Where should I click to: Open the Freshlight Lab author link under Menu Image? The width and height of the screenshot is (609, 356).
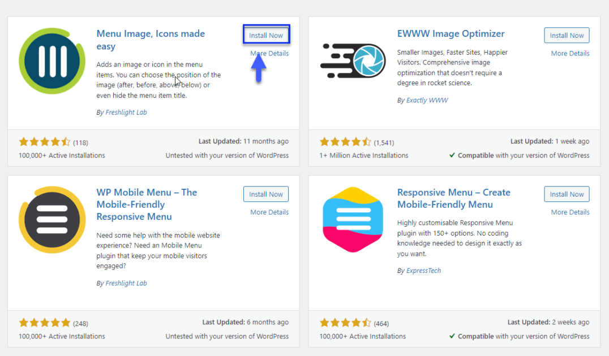point(126,112)
